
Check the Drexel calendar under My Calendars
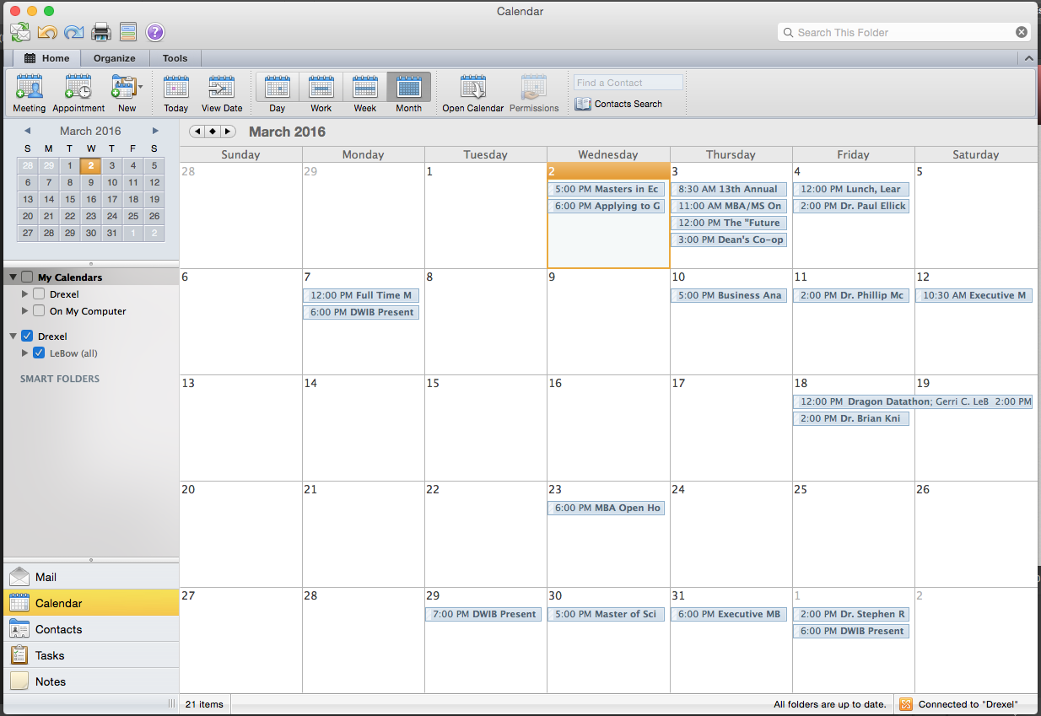coord(39,294)
